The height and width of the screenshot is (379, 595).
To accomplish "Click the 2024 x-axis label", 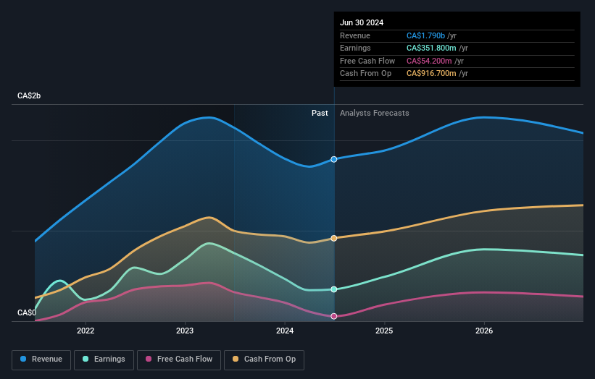I will (285, 331).
